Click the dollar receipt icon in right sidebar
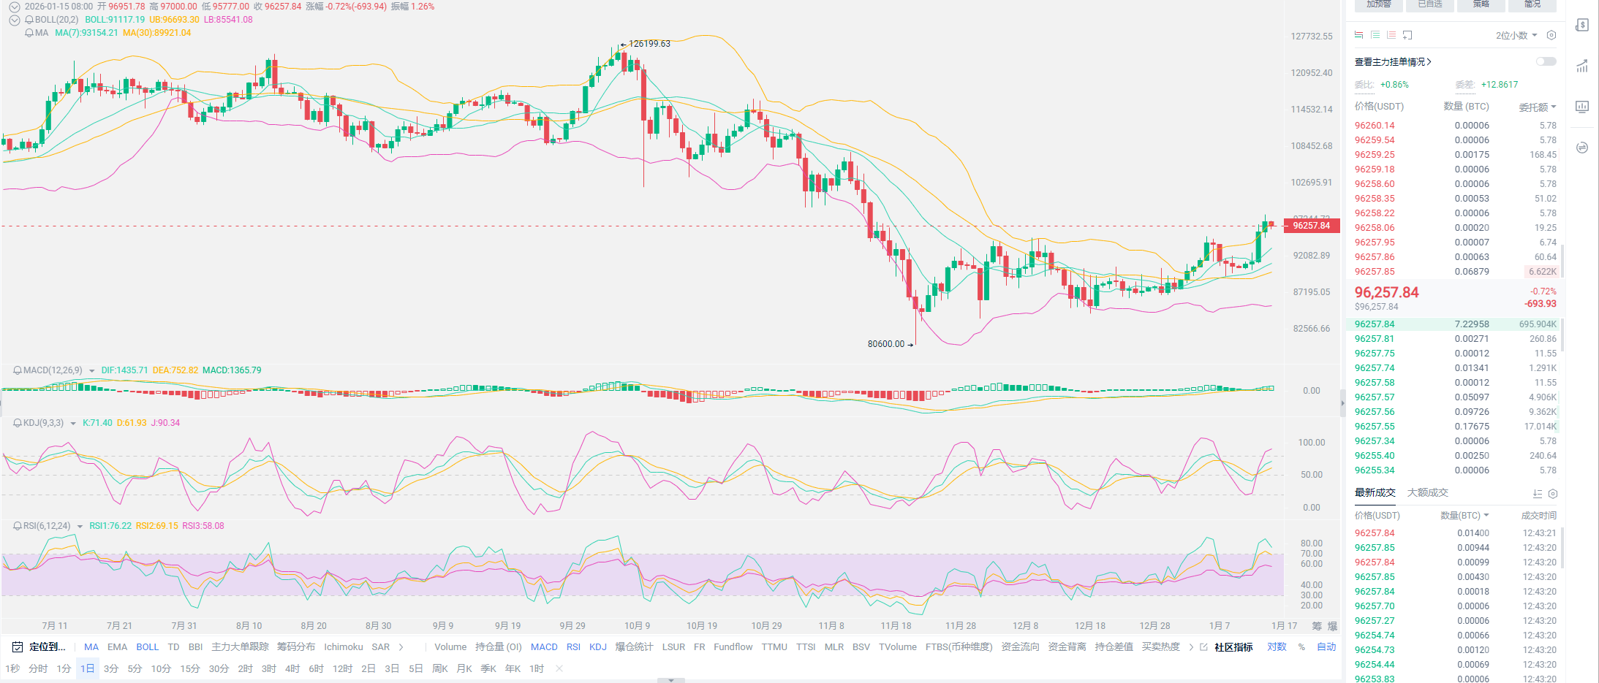 tap(1582, 25)
